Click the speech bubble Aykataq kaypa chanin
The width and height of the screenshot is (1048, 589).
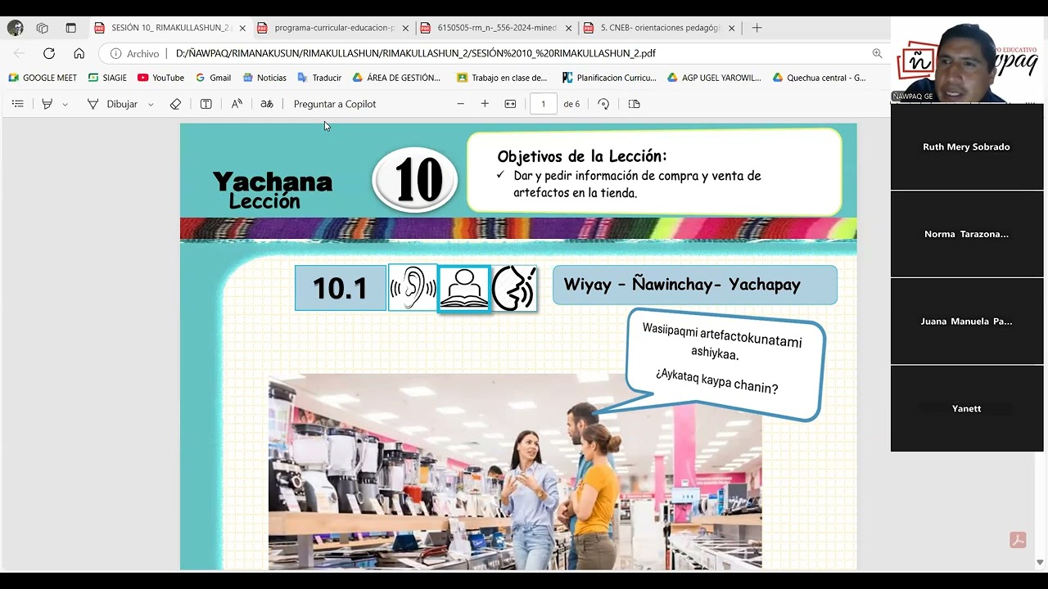(717, 380)
